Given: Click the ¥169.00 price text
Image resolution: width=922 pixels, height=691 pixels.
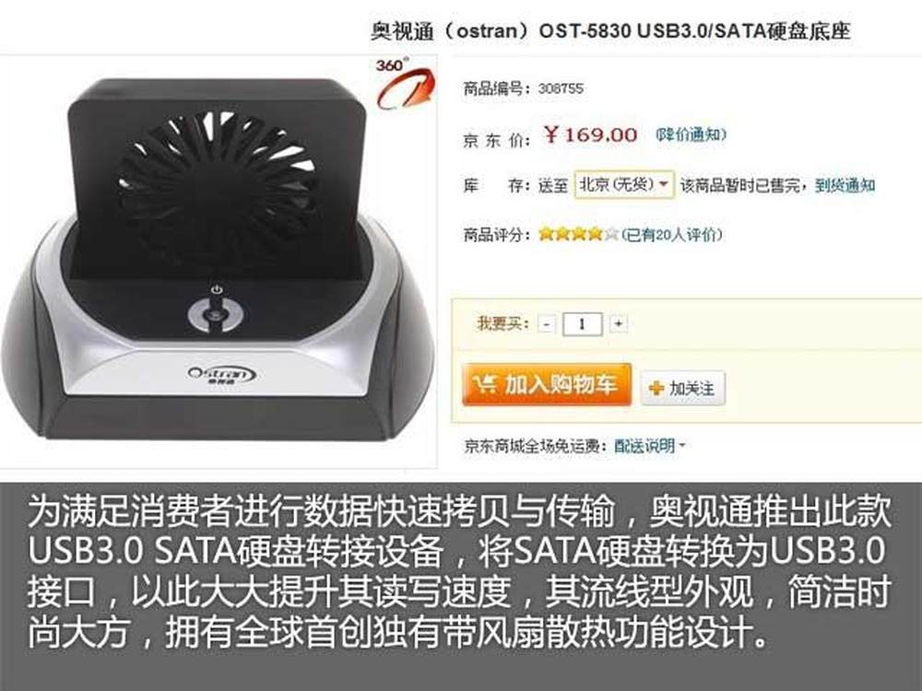Looking at the screenshot, I should pyautogui.click(x=590, y=135).
